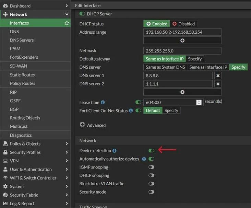Select Default for FortiClient On-Net Status

pyautogui.click(x=153, y=111)
